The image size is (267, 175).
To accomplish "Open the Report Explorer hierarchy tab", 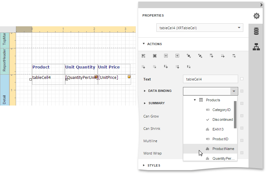I will point(256,47).
